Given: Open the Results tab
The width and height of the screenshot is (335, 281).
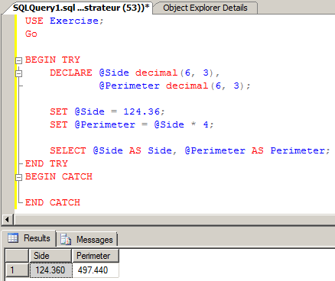Looking at the screenshot, I should pos(29,238).
